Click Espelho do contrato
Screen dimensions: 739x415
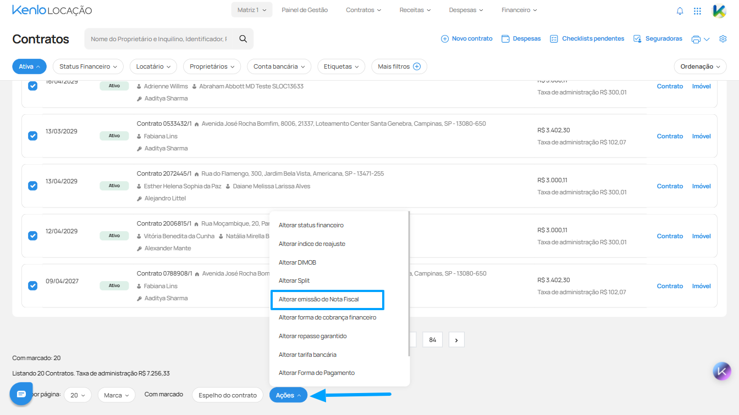pos(228,395)
